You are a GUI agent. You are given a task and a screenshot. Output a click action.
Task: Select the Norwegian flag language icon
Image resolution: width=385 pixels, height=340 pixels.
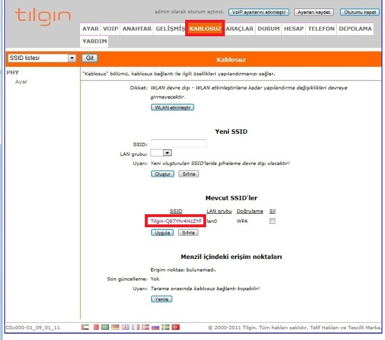[145, 327]
